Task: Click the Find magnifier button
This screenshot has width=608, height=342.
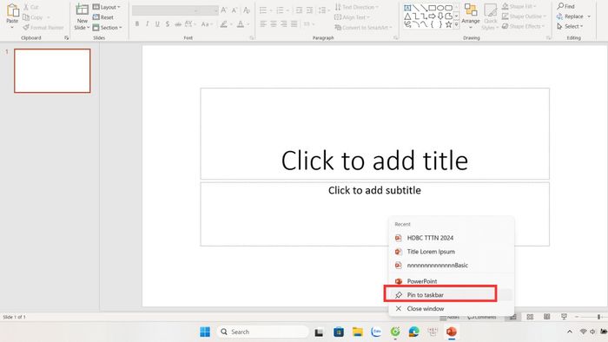Action: (566, 6)
